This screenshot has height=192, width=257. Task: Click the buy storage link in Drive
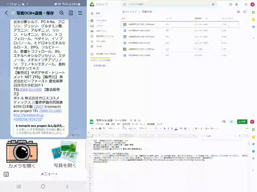[x=100, y=66]
